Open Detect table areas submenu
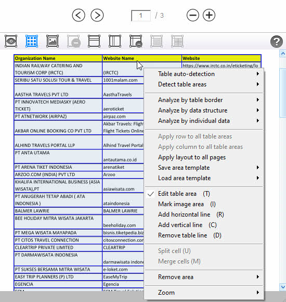 pos(204,84)
